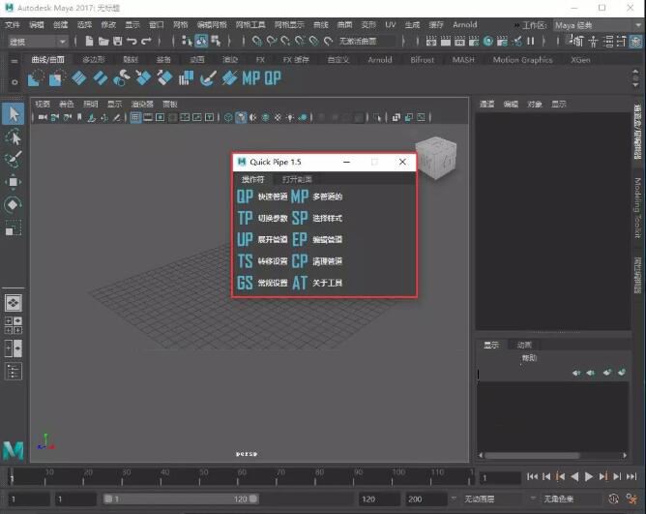
Task: Click the MP multi-pipe button in Quick Pipe window
Action: click(x=300, y=197)
